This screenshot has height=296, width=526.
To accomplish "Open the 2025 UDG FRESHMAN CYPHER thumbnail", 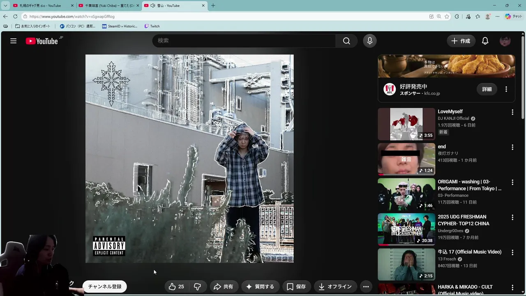I will (406, 229).
